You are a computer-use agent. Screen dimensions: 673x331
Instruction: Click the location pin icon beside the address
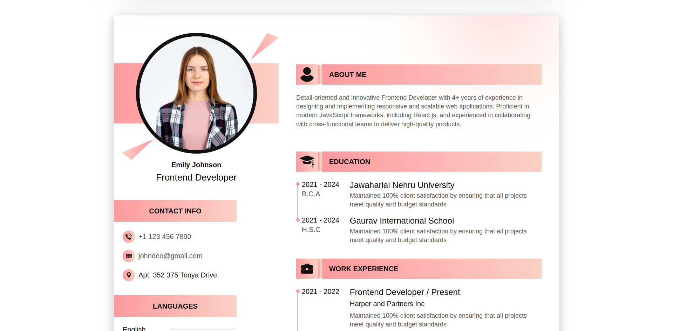point(129,275)
